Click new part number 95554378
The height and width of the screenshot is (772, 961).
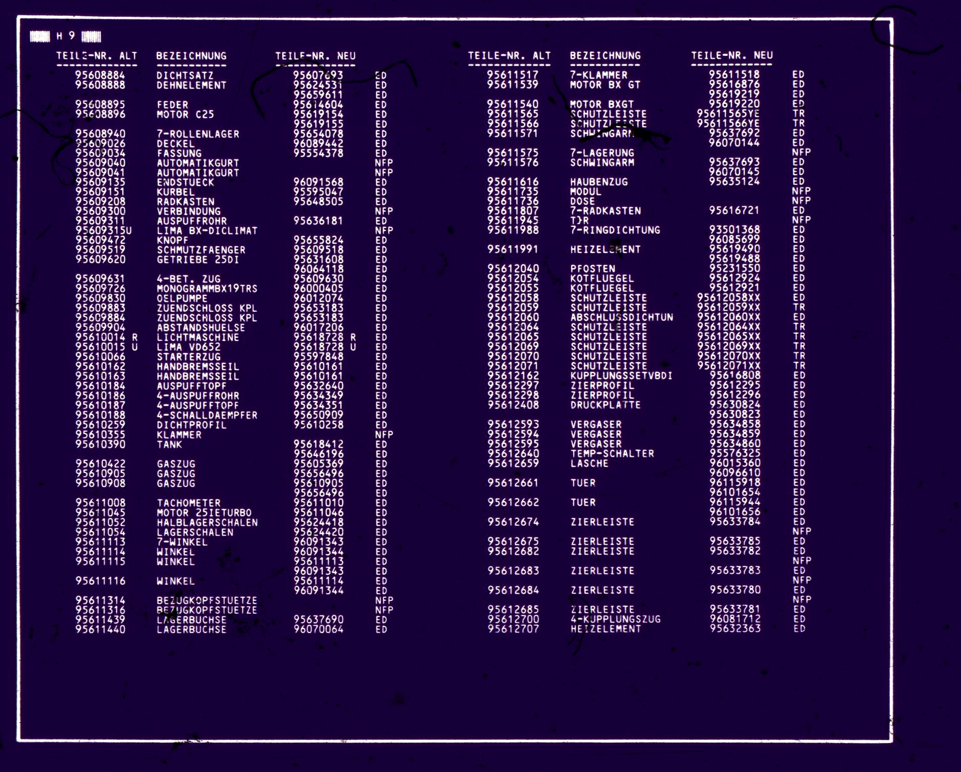pyautogui.click(x=318, y=153)
